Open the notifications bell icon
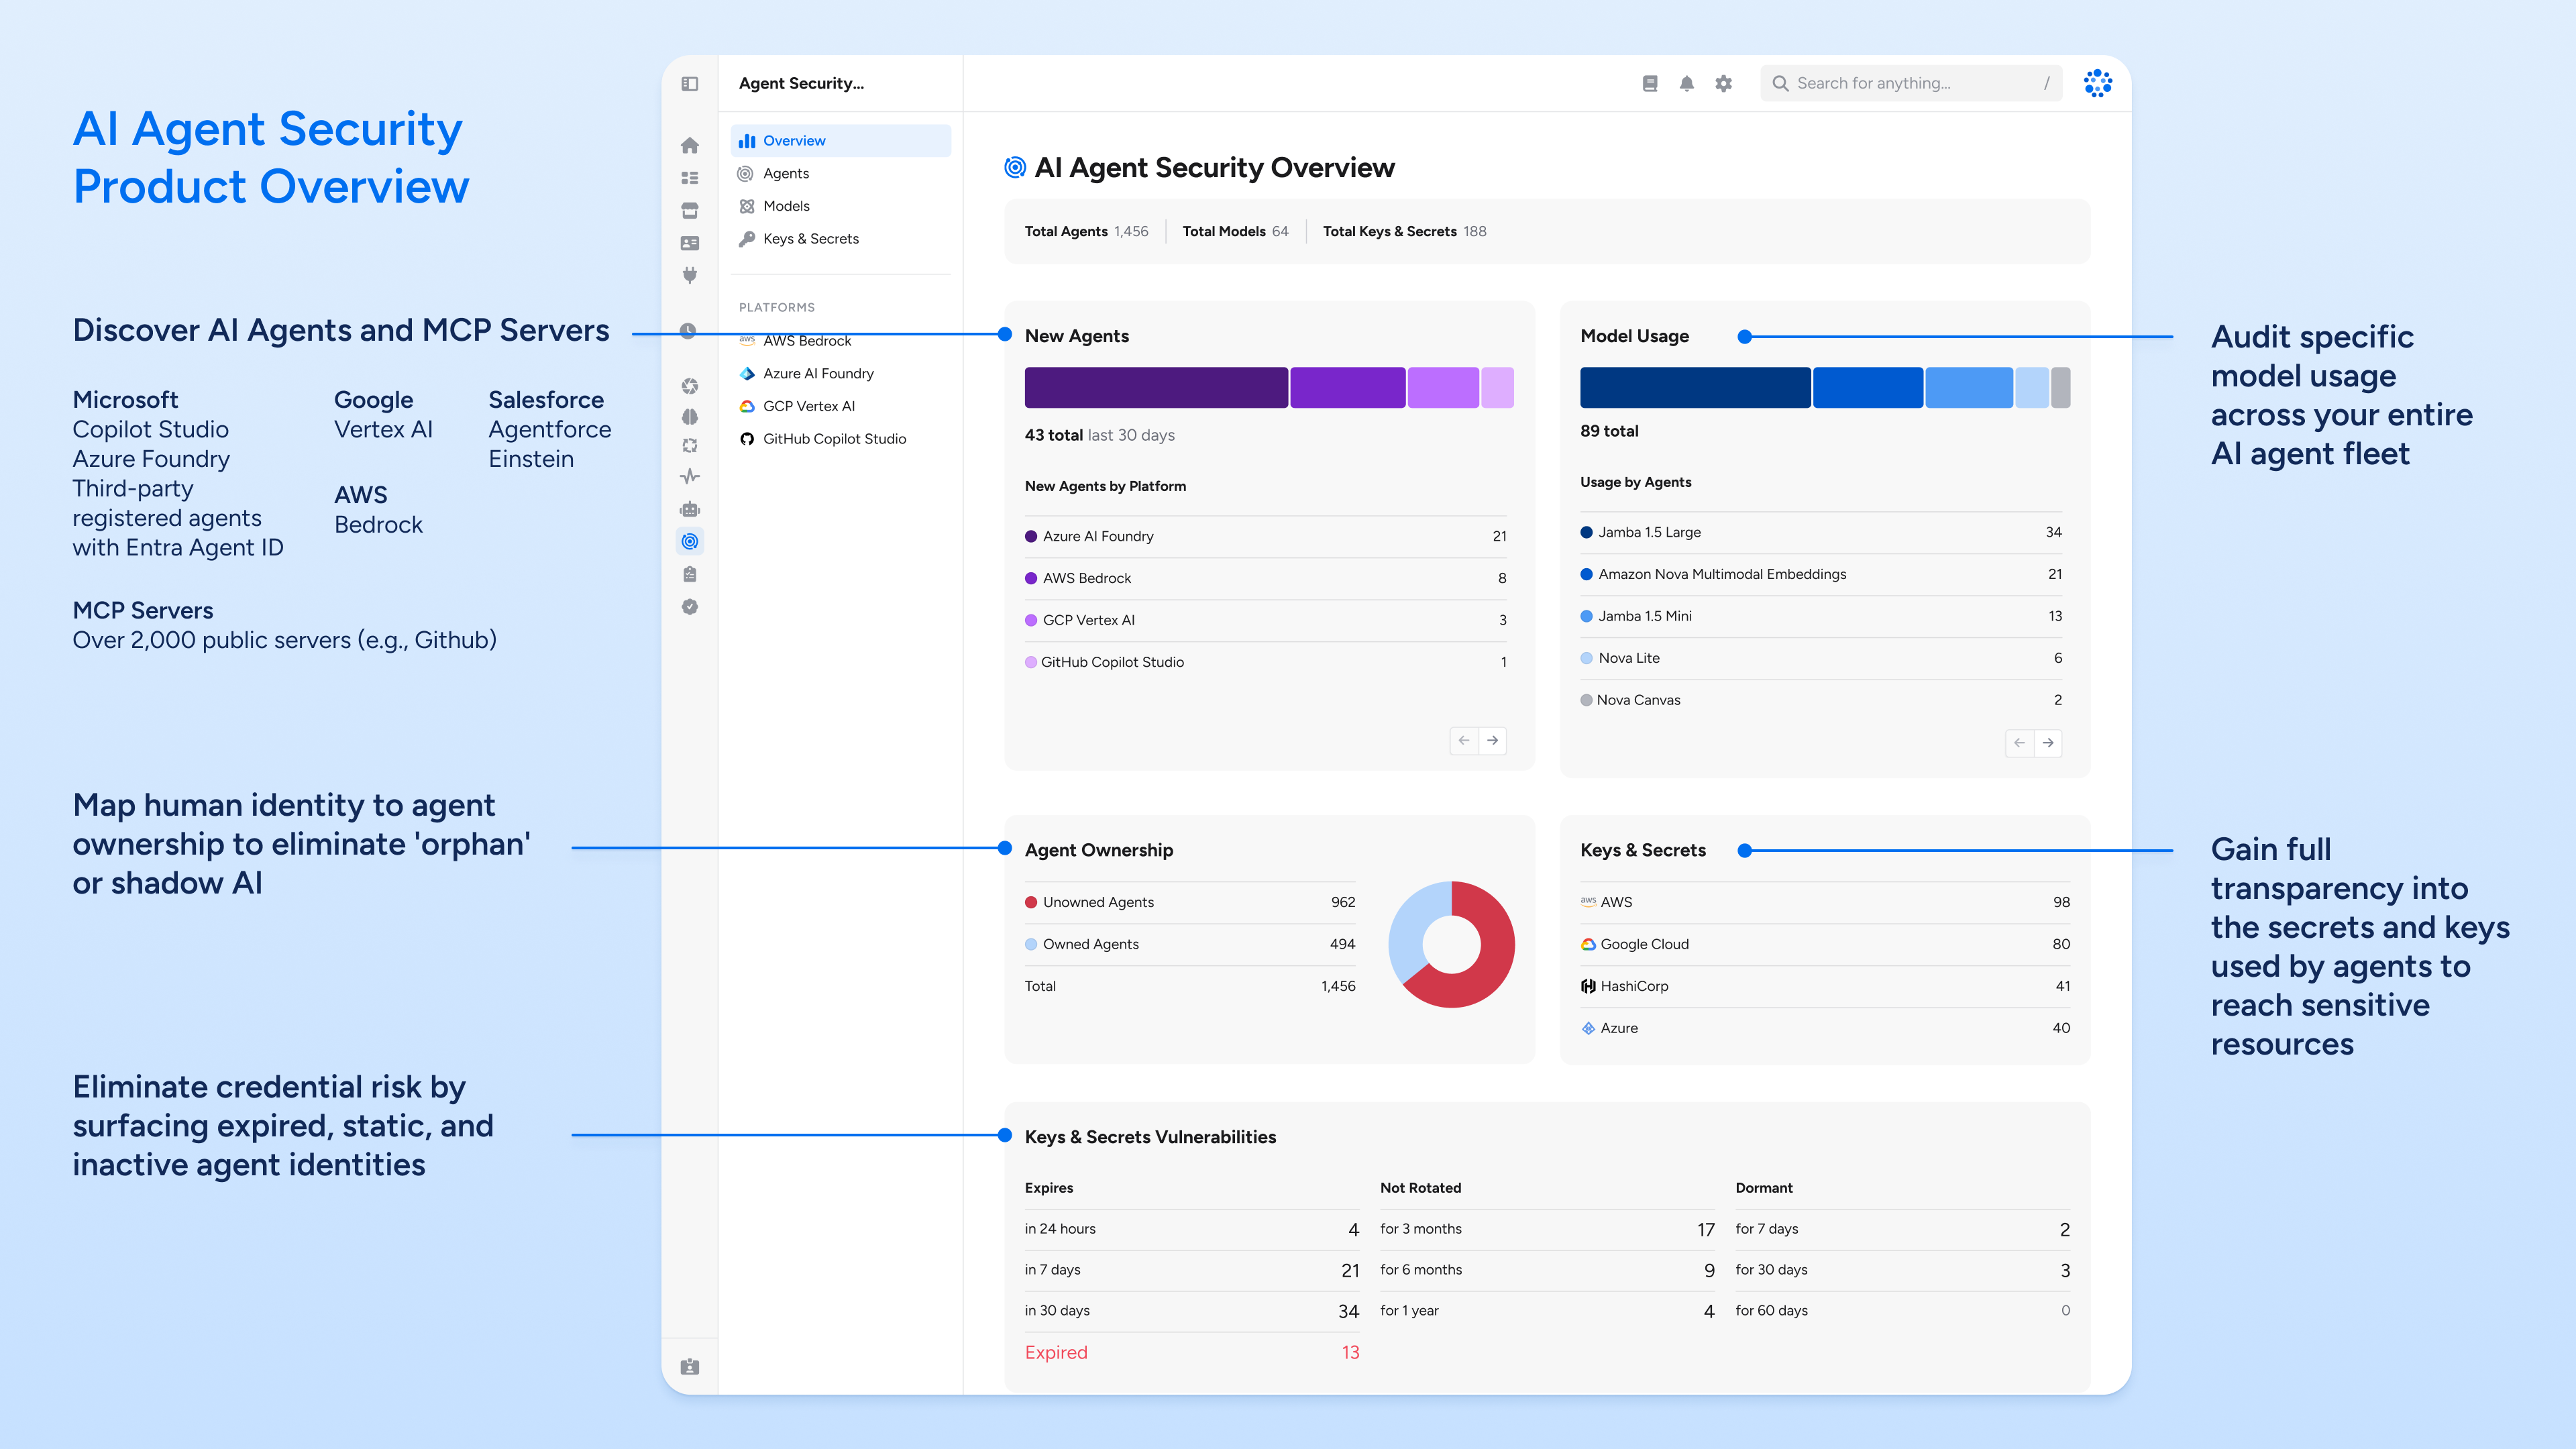The image size is (2576, 1449). [1686, 84]
